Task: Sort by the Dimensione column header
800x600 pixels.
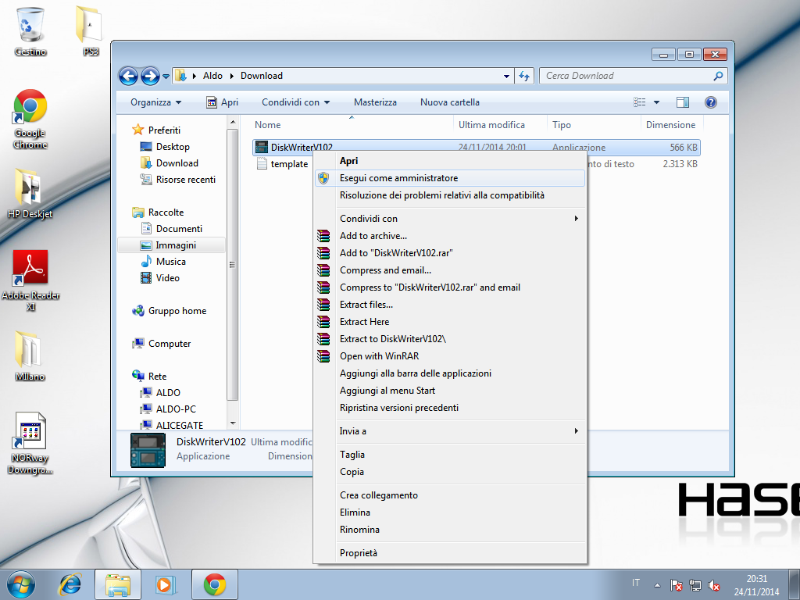Action: [670, 125]
